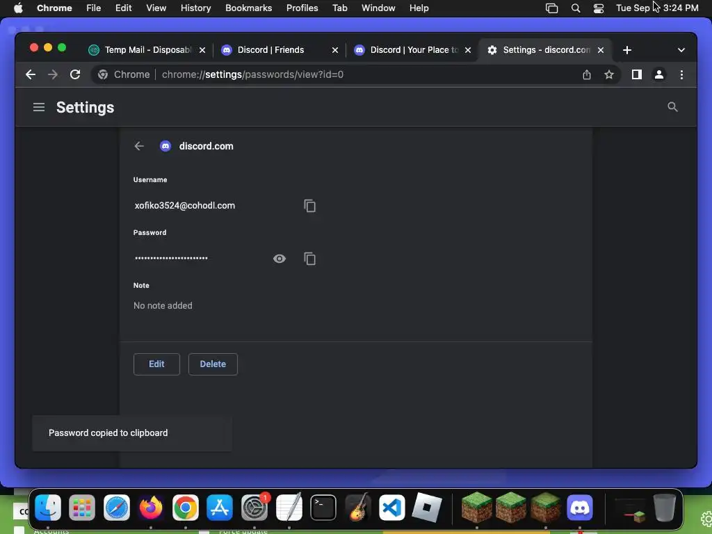Click the Delete button

click(x=213, y=364)
